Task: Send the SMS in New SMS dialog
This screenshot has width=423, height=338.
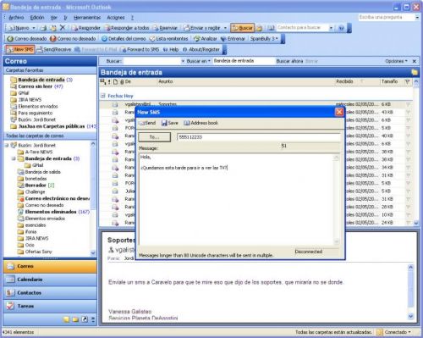Action: 147,123
